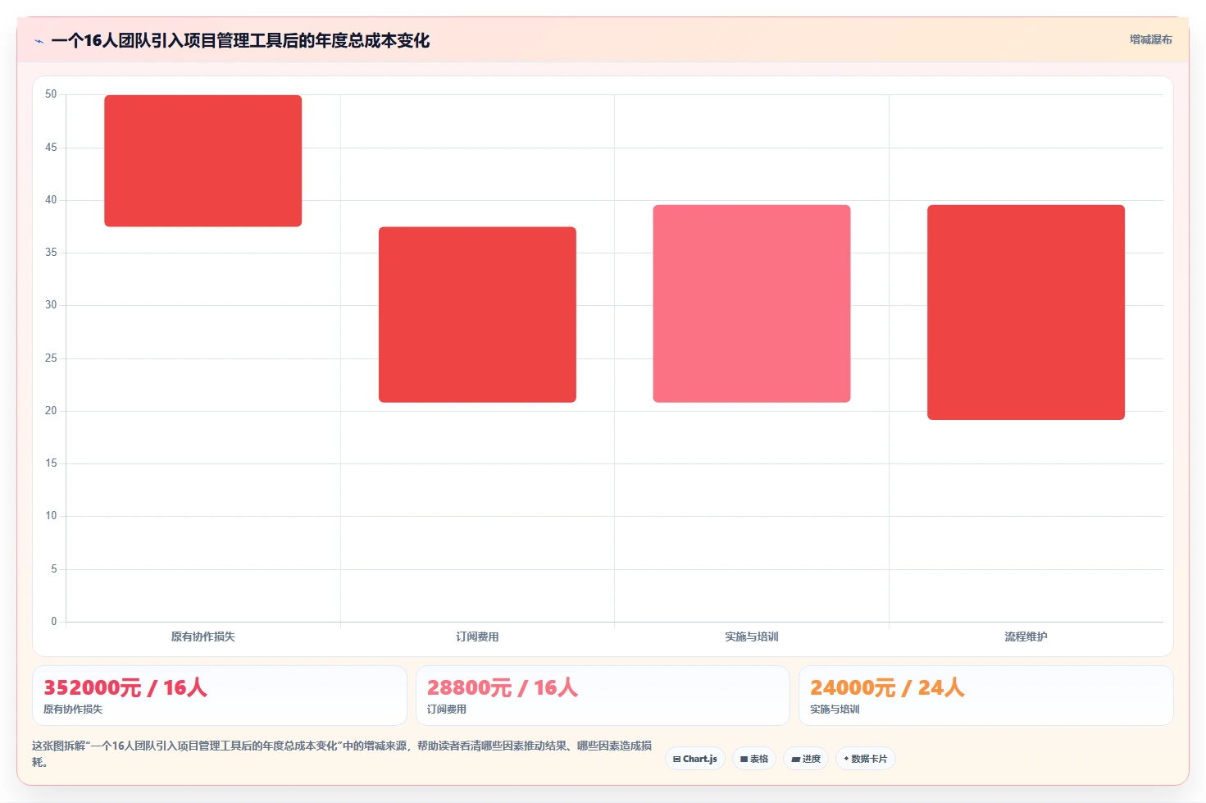Screen dimensions: 1206x803
Task: Click the x-axis label 订阅费用
Action: [x=477, y=636]
